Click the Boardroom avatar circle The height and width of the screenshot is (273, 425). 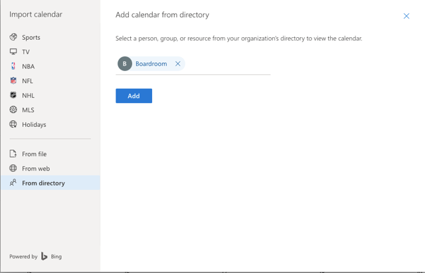point(125,64)
